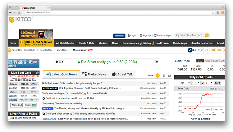Click the YouTube social icon
This screenshot has width=233, height=132.
click(214, 50)
